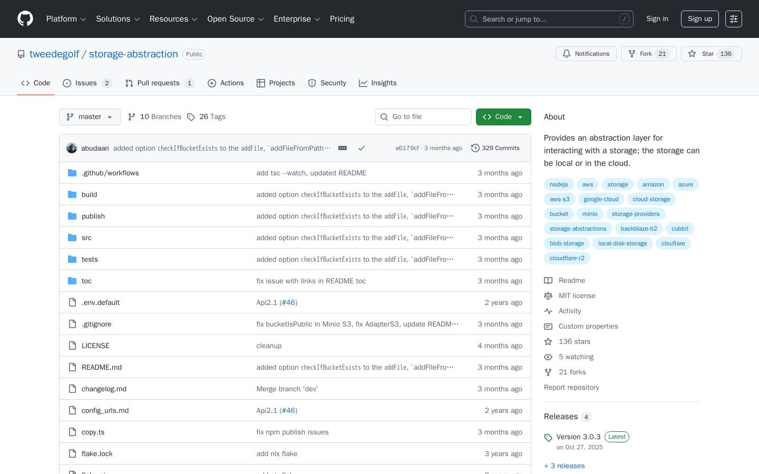Viewport: 759px width, 474px height.
Task: Click the branch icon beside 10 Branches
Action: pos(132,116)
